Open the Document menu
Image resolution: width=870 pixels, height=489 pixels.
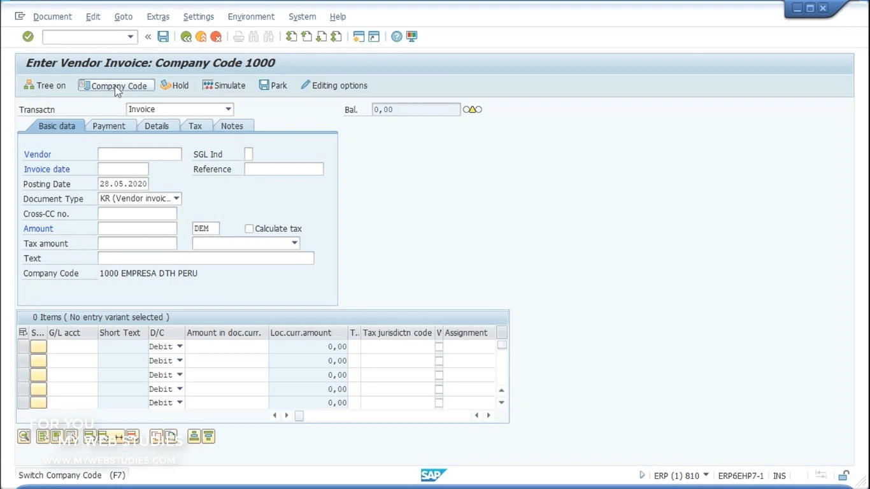(52, 17)
